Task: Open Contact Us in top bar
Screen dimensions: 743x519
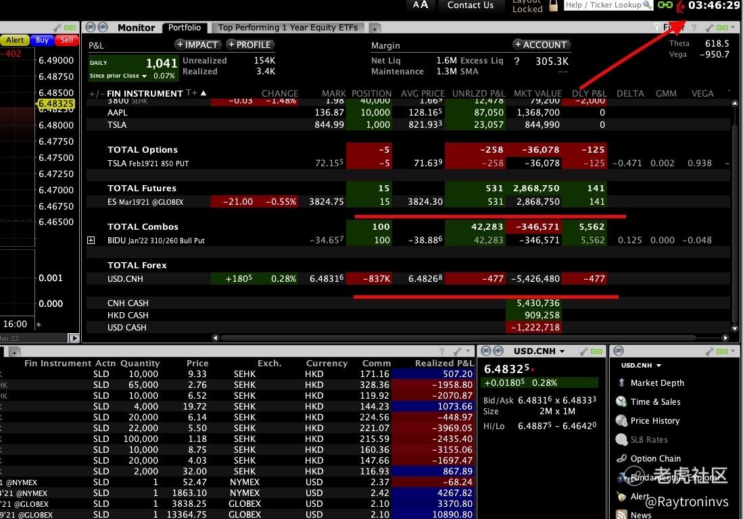Action: 471,5
